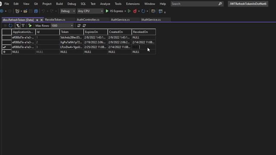This screenshot has width=276, height=155.
Task: Select the row header with pencil edit icon
Action: [6, 47]
